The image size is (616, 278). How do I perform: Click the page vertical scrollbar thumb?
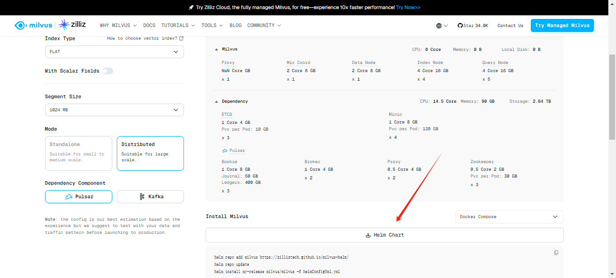(612, 96)
